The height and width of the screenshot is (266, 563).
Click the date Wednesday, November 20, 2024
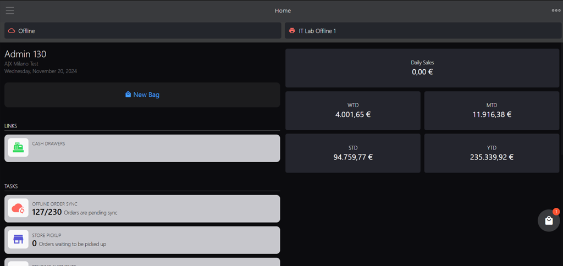[x=41, y=71]
